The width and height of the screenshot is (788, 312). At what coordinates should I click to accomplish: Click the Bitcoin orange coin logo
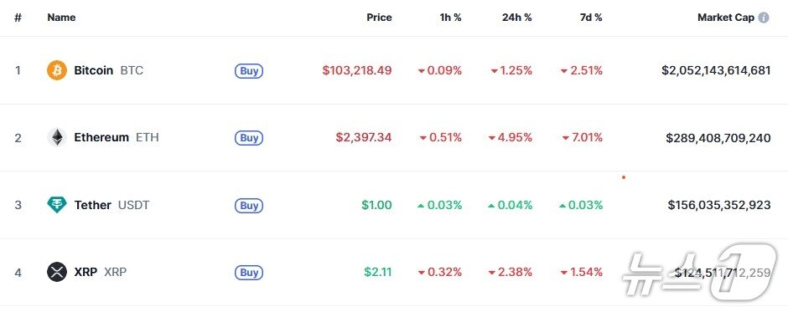pyautogui.click(x=57, y=70)
